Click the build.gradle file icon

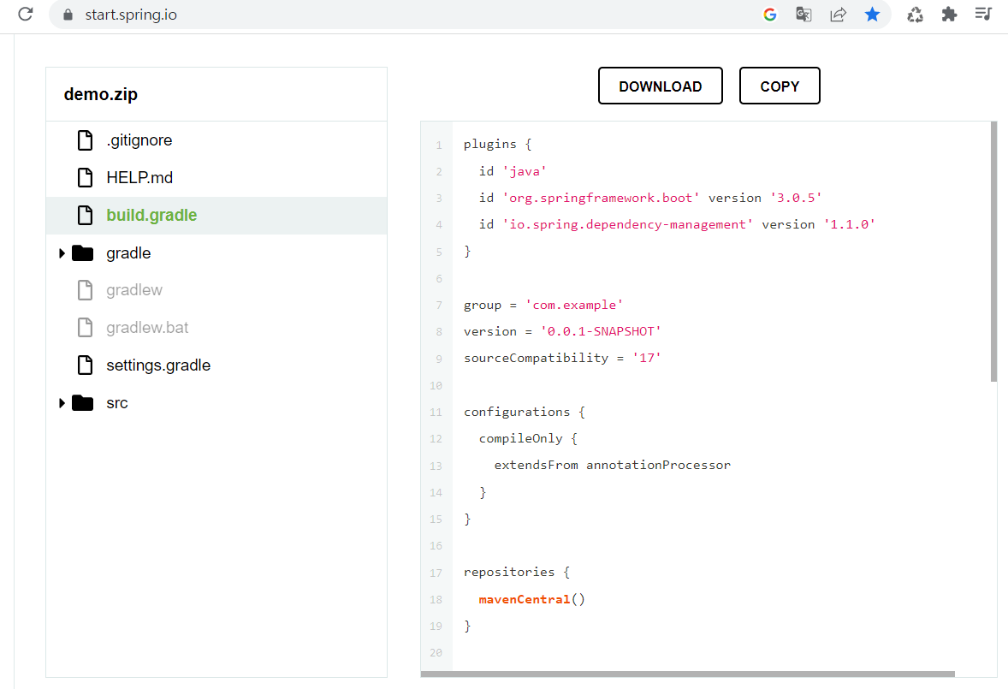click(x=85, y=216)
